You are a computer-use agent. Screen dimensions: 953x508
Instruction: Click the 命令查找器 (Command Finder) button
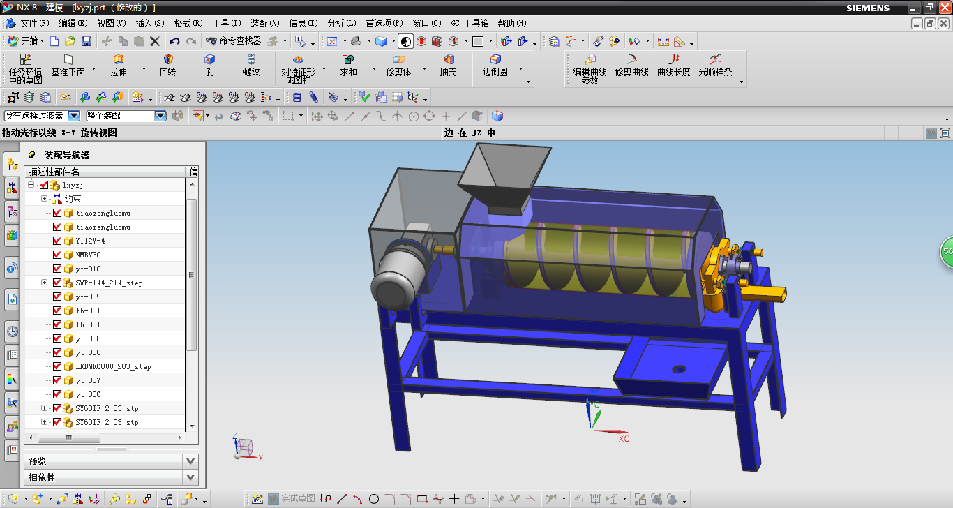click(234, 41)
